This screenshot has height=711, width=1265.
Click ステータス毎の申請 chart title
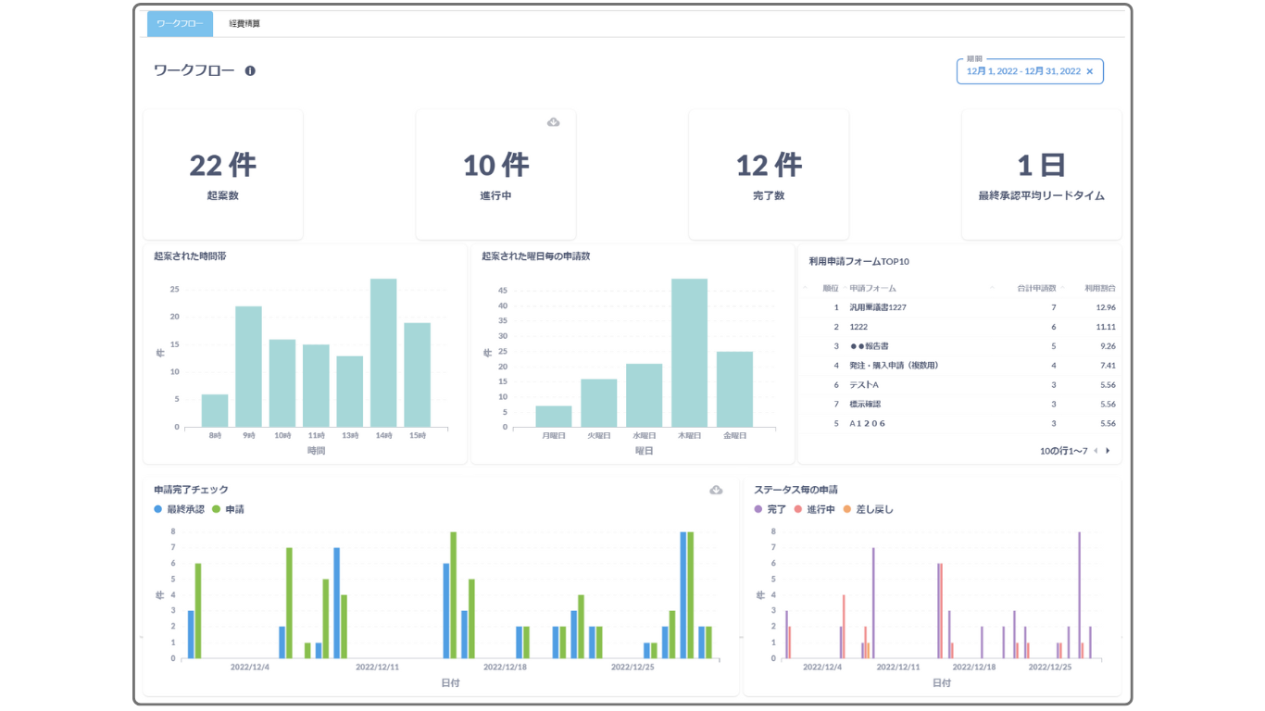pos(795,490)
